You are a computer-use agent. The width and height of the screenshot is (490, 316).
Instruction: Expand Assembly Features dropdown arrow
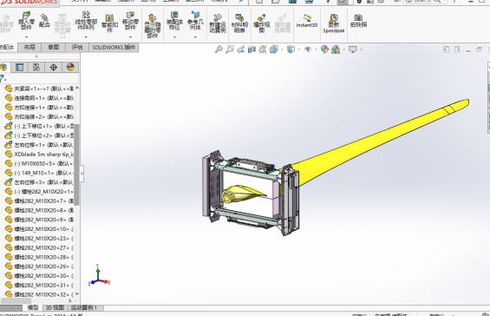pyautogui.click(x=174, y=37)
